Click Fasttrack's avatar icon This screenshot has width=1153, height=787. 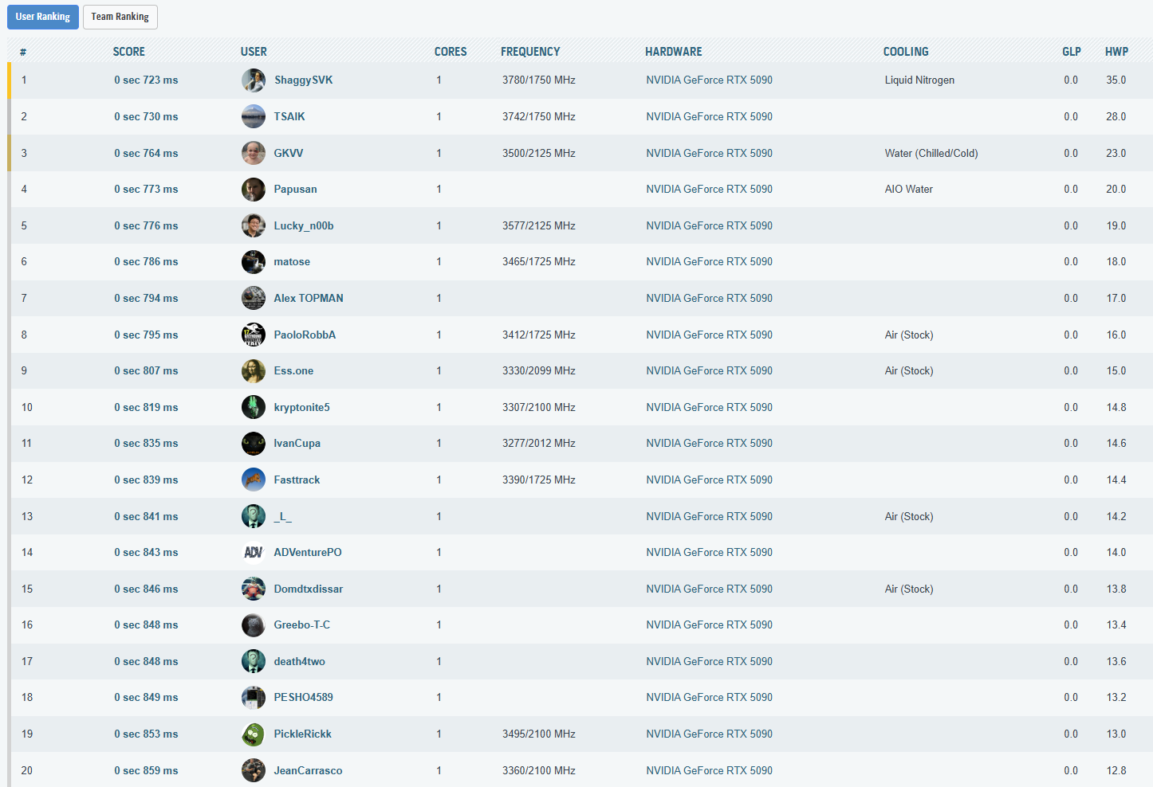pos(254,480)
